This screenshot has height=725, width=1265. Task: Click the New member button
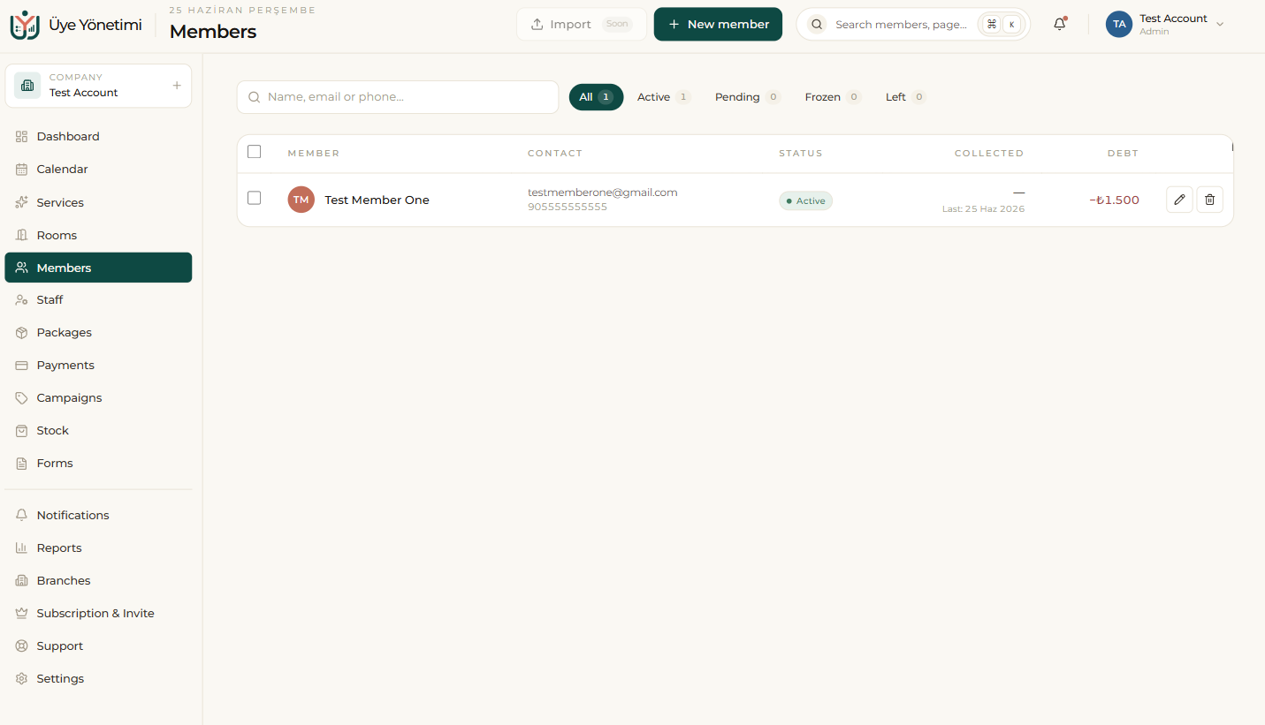click(718, 25)
